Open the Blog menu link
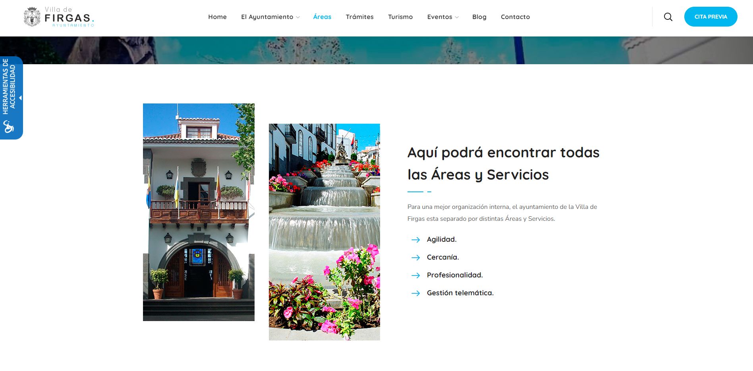The height and width of the screenshot is (371, 753). [x=479, y=17]
